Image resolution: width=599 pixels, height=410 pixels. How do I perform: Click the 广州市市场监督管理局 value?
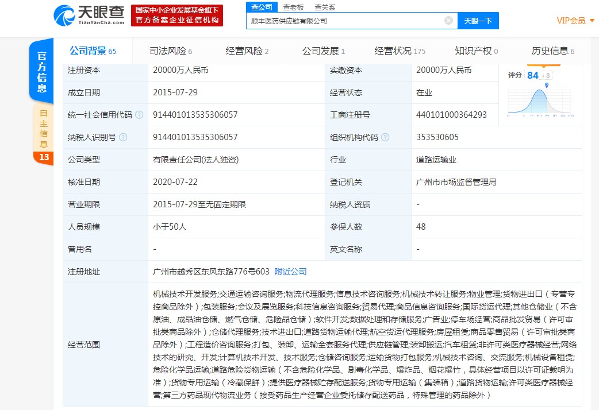pyautogui.click(x=456, y=182)
